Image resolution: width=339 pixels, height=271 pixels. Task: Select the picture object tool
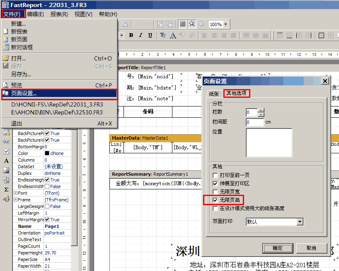6,170
